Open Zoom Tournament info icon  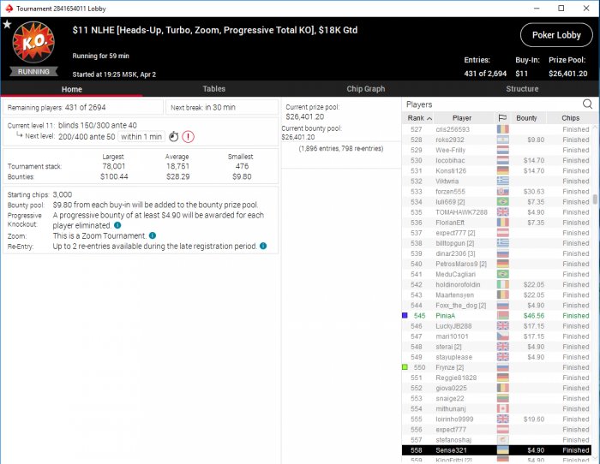pyautogui.click(x=153, y=235)
